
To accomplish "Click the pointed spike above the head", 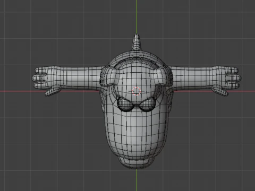I will coord(136,42).
